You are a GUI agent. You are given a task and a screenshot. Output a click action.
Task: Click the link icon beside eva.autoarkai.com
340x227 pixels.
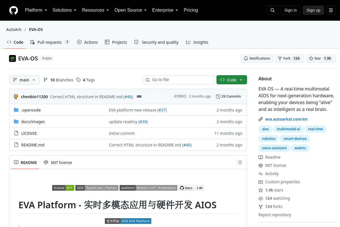pos(261,119)
